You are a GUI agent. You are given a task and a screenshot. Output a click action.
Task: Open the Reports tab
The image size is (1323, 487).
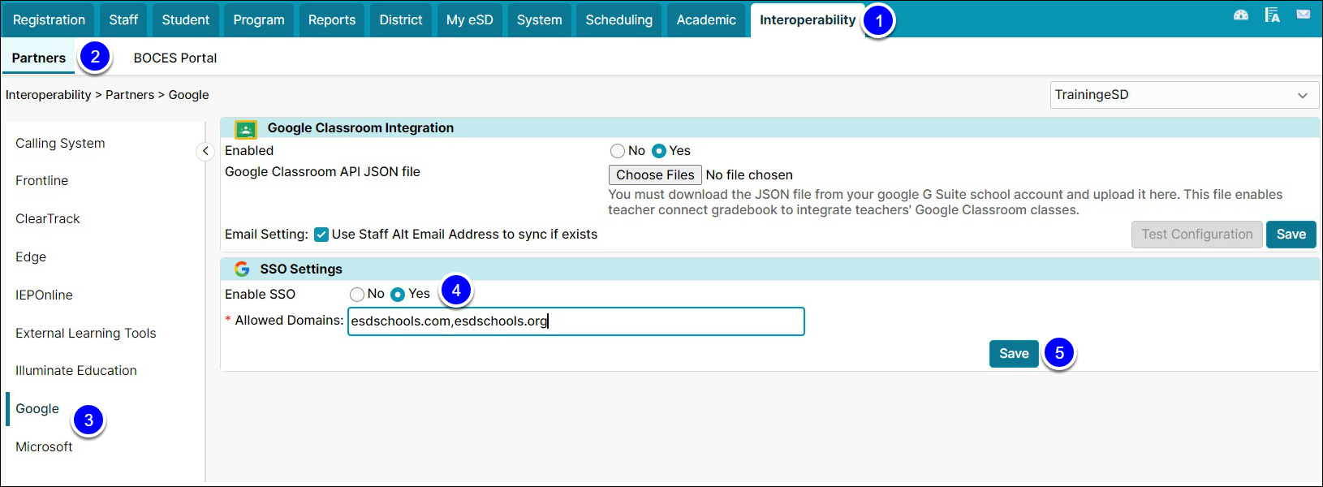[x=332, y=19]
